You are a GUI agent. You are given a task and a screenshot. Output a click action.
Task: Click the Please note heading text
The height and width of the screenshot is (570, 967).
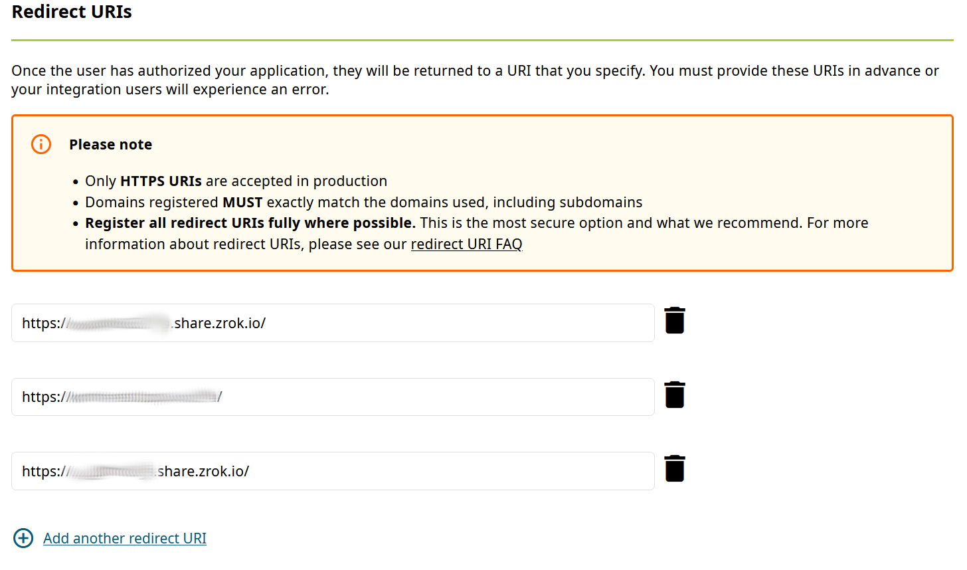110,144
